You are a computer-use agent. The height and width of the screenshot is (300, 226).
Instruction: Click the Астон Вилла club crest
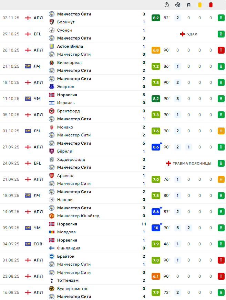52,46
